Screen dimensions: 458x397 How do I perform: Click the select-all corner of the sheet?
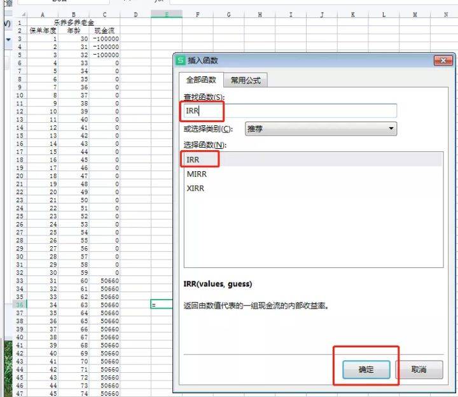coord(22,14)
